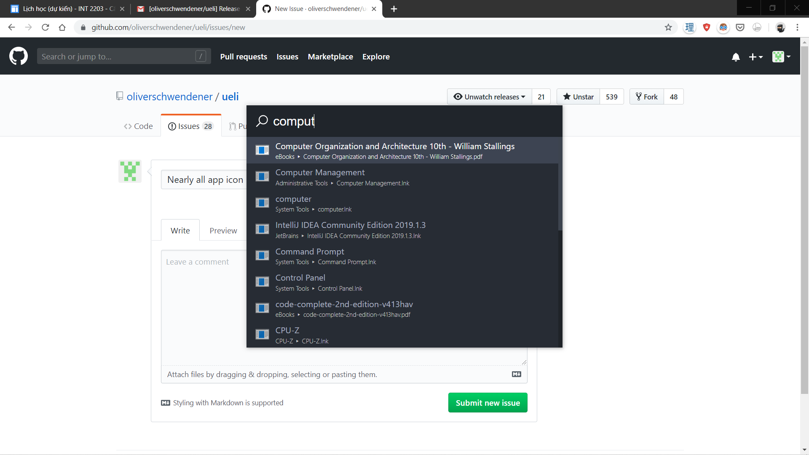Screen dimensions: 809x455
Task: Open the Pocket extension icon
Action: [x=740, y=27]
